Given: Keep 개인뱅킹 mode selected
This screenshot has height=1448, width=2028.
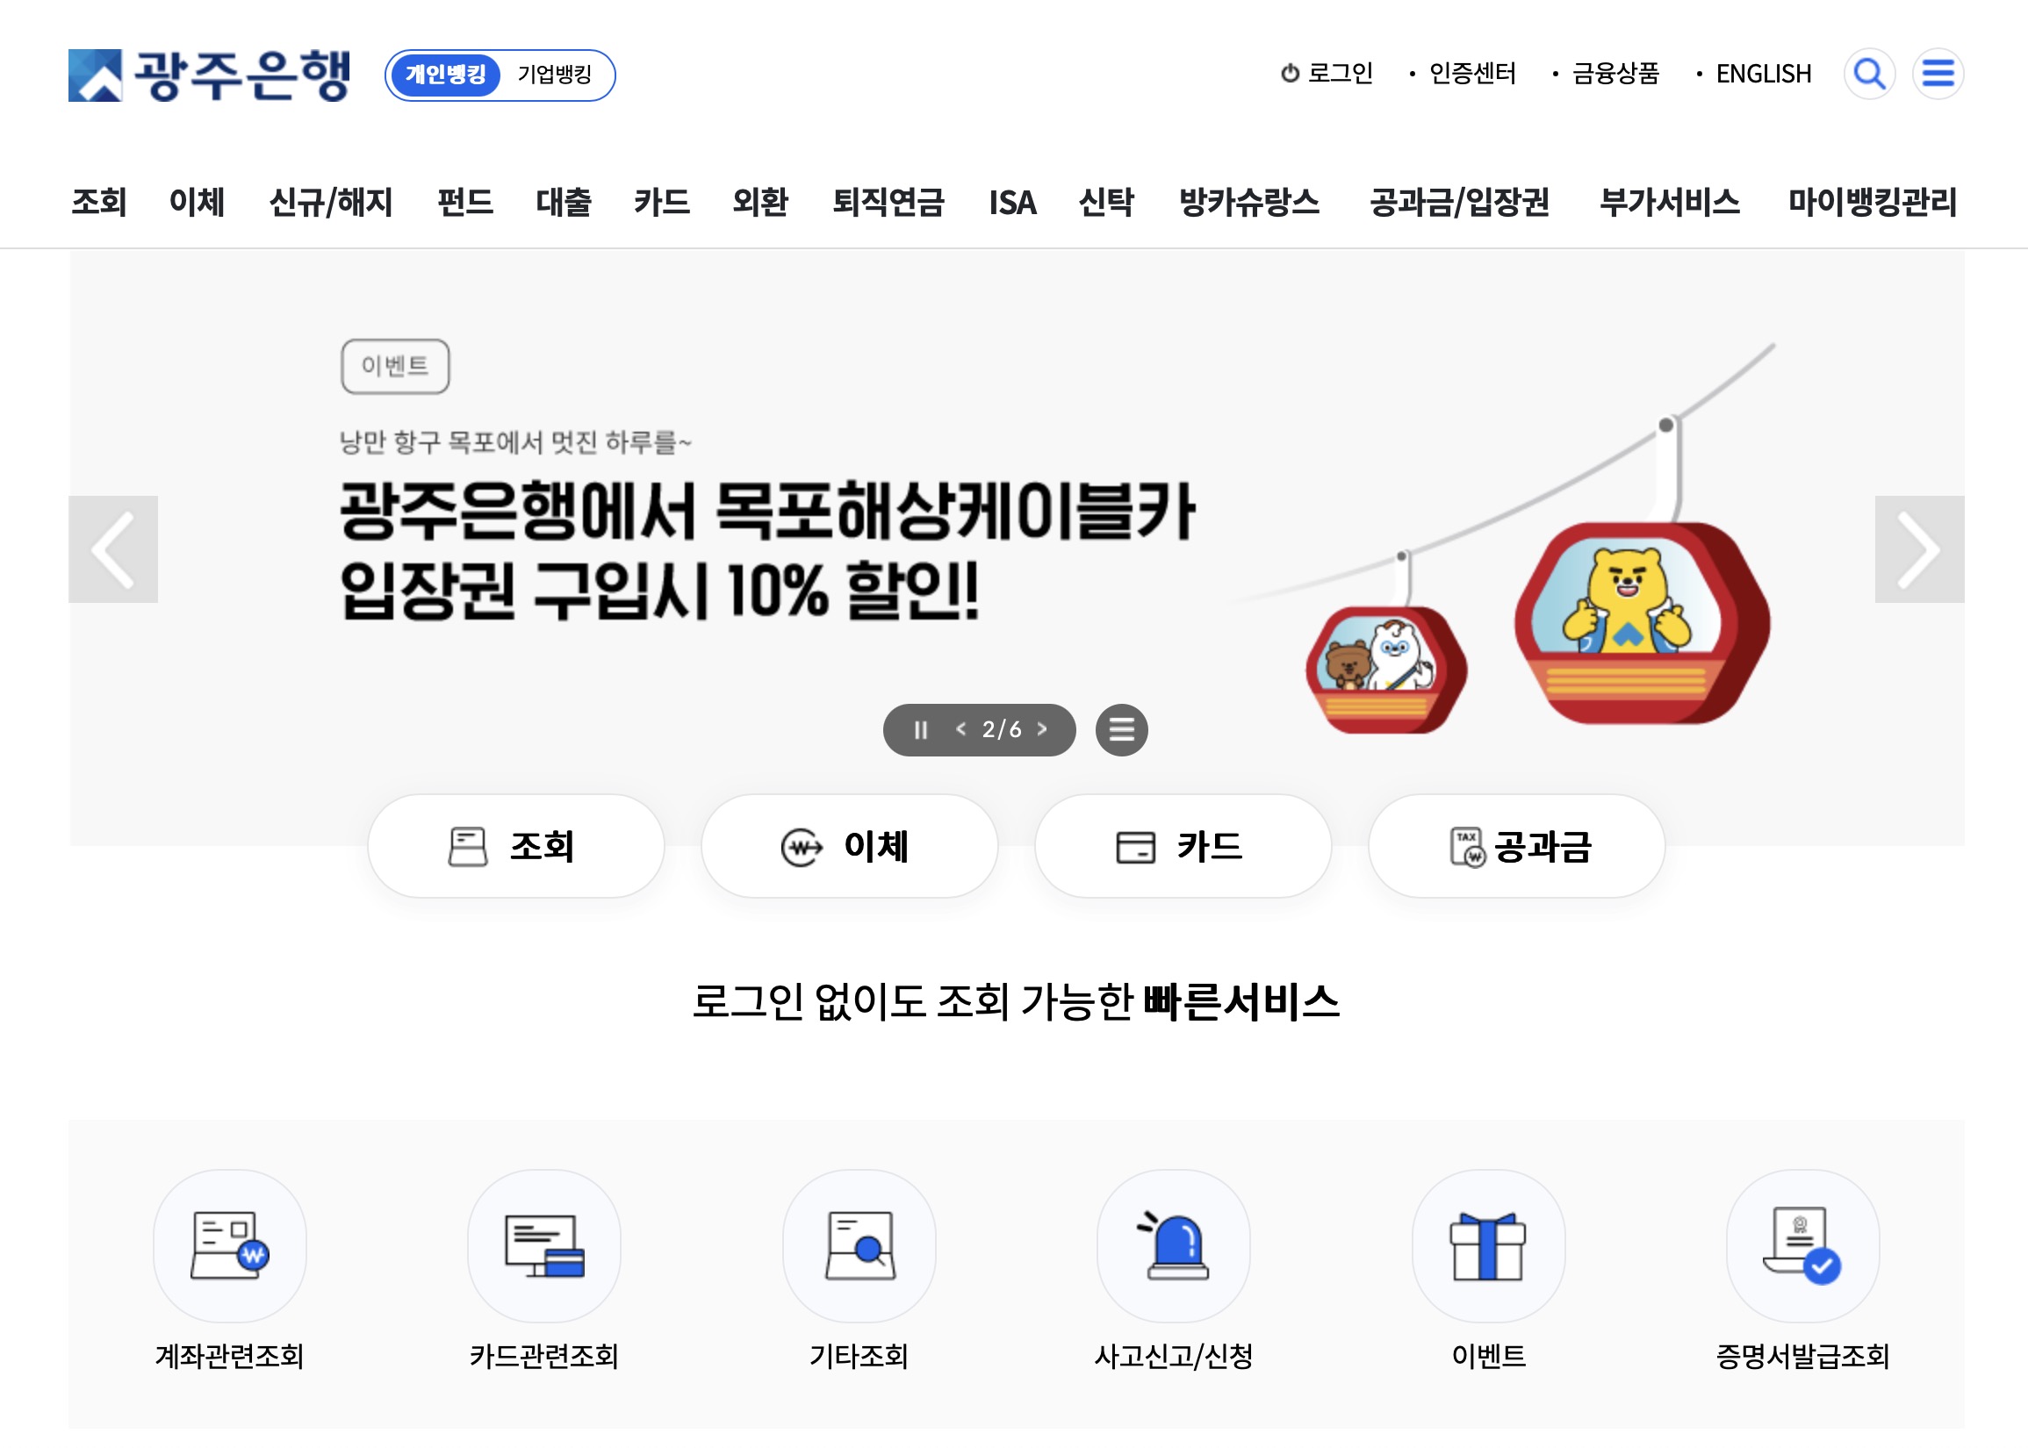Looking at the screenshot, I should (449, 76).
